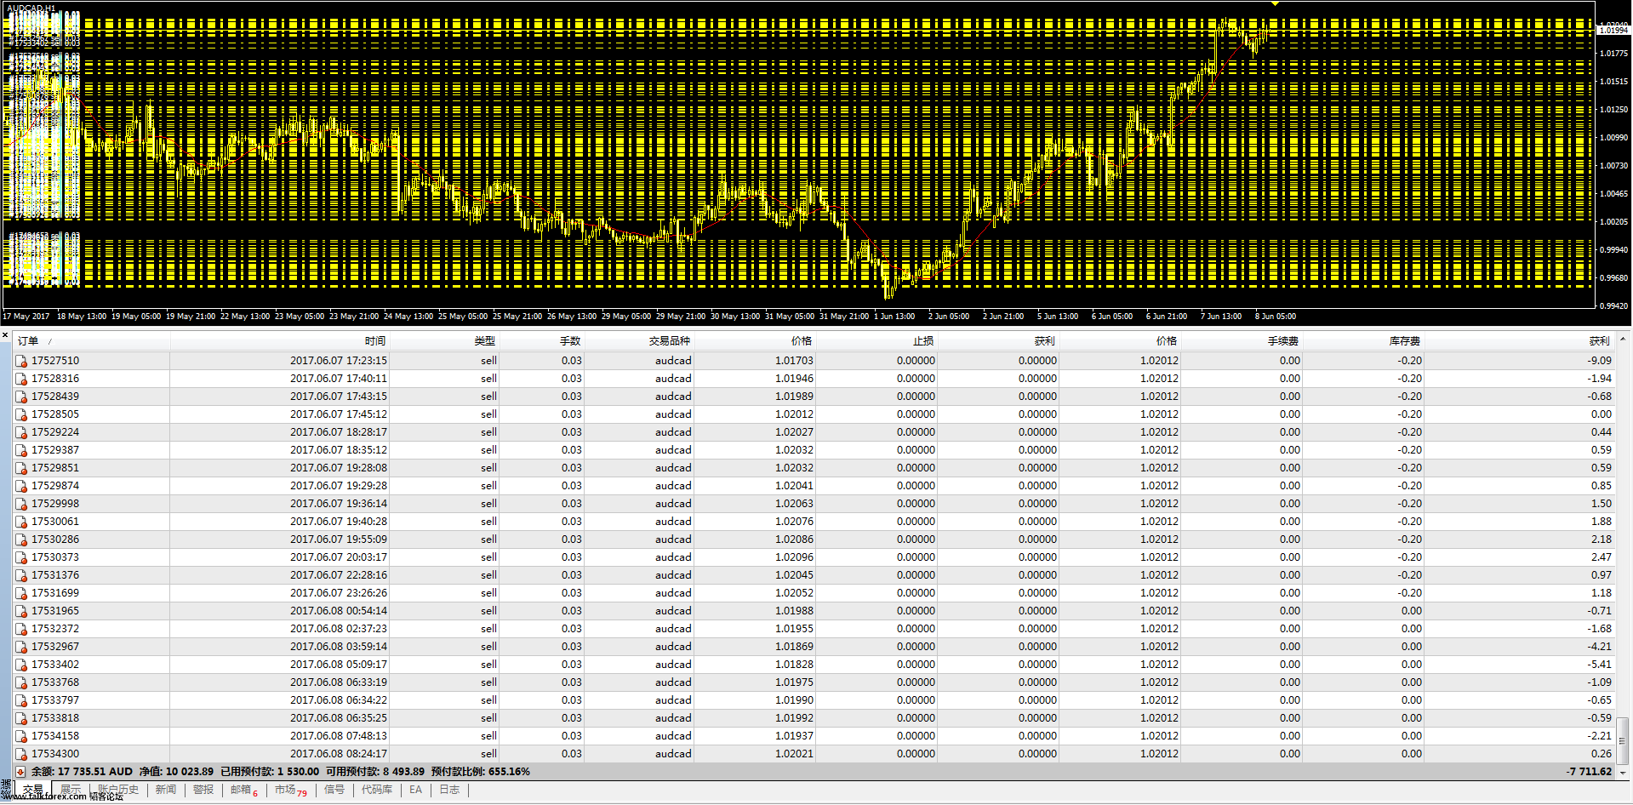Click the order icon for ticket 17533768
The image size is (1633, 805).
[x=21, y=682]
